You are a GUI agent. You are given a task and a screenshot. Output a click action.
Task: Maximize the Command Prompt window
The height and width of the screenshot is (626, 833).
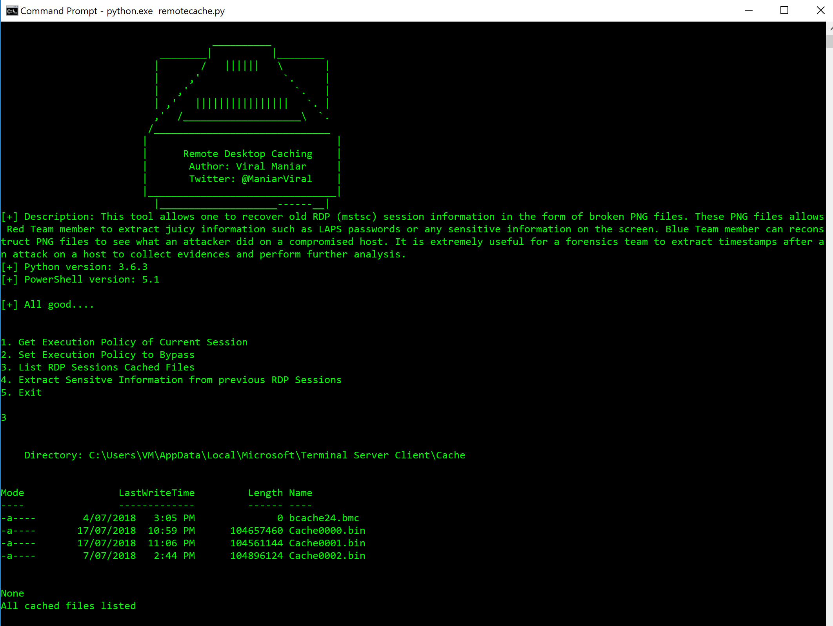click(x=784, y=11)
